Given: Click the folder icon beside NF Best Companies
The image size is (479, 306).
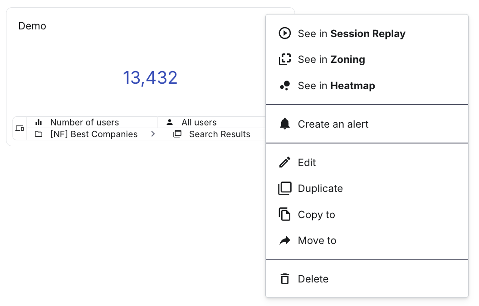Looking at the screenshot, I should pos(39,134).
